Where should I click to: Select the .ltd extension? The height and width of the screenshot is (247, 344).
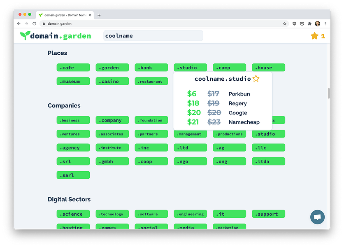[x=191, y=147]
